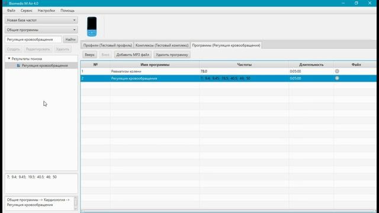Viewport: 379px width, 213px height.
Task: Click the Редактировать button
Action: (x=38, y=49)
